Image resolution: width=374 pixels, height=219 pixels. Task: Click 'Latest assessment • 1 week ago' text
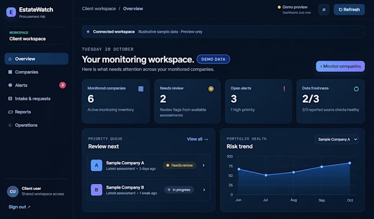[131, 193]
